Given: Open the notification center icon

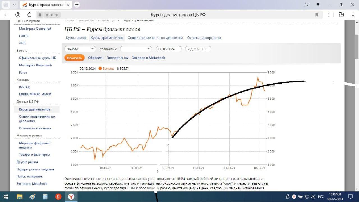Looking at the screenshot, I should tap(350, 197).
